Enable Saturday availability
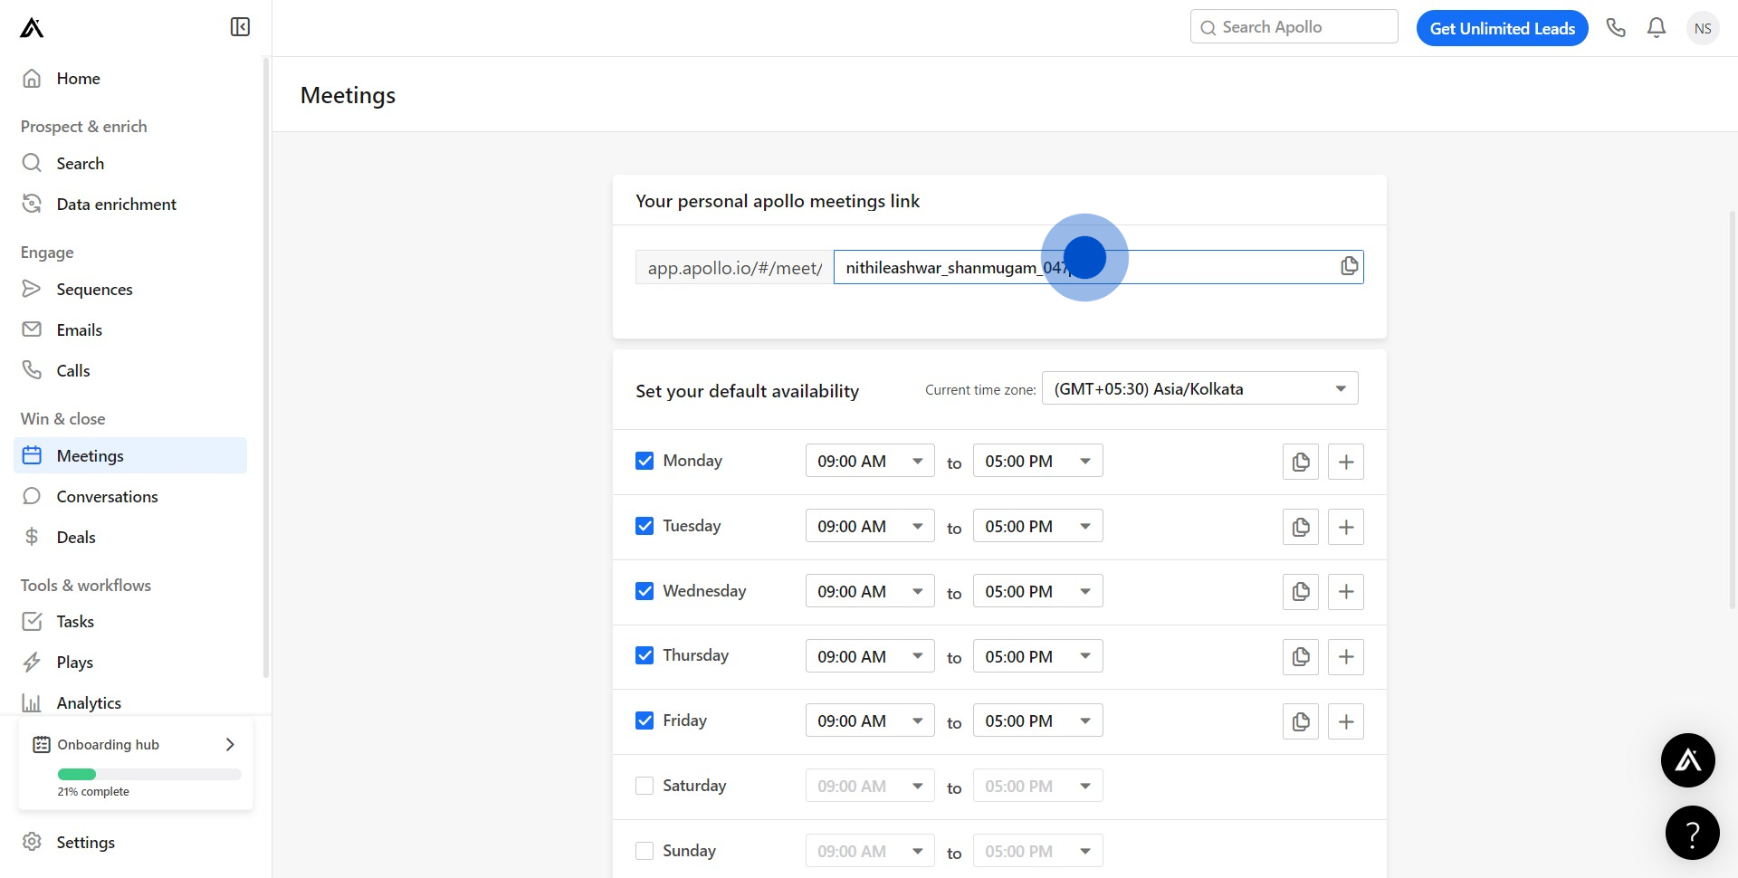 pyautogui.click(x=645, y=786)
